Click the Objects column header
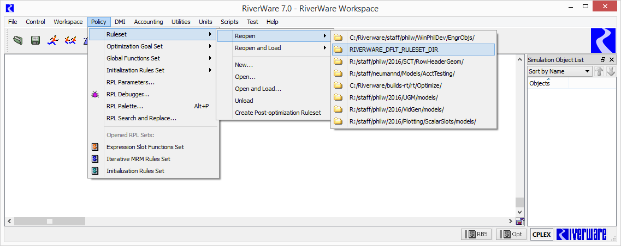Image resolution: width=621 pixels, height=246 pixels. 548,83
